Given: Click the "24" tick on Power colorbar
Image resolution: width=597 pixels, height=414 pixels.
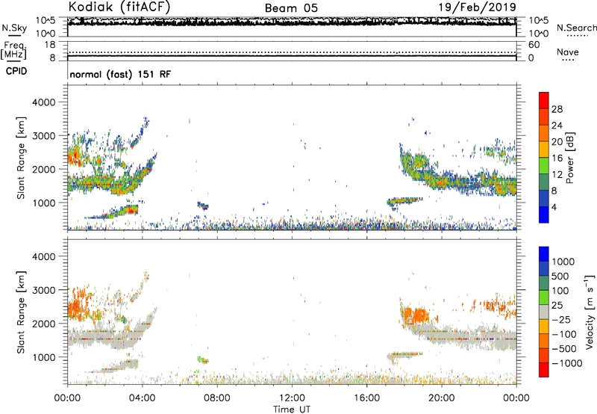Looking at the screenshot, I should [x=557, y=126].
